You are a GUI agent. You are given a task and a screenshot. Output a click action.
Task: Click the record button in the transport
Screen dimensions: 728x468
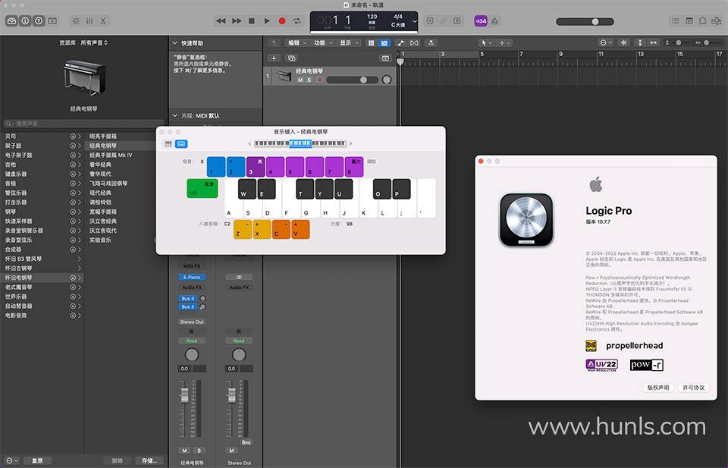pyautogui.click(x=282, y=20)
